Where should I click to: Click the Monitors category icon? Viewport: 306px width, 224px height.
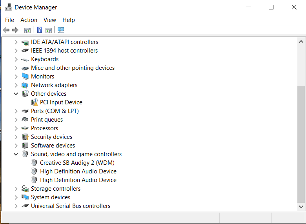pyautogui.click(x=25, y=76)
